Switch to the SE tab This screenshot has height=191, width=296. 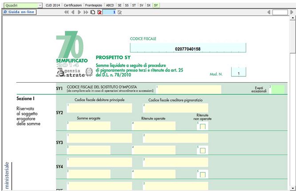119,5
